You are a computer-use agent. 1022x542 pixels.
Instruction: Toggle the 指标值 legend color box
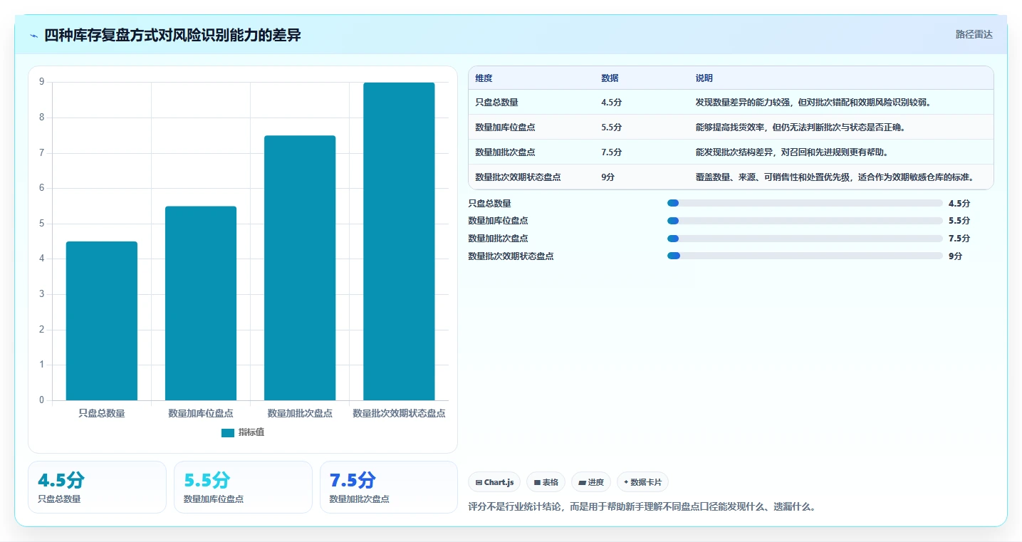[x=228, y=433]
